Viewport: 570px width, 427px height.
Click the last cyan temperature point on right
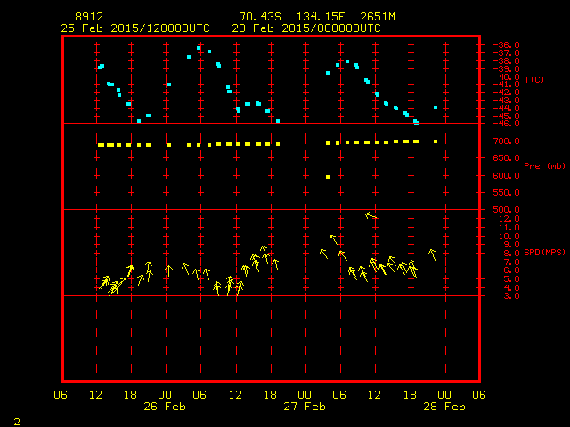pyautogui.click(x=436, y=108)
